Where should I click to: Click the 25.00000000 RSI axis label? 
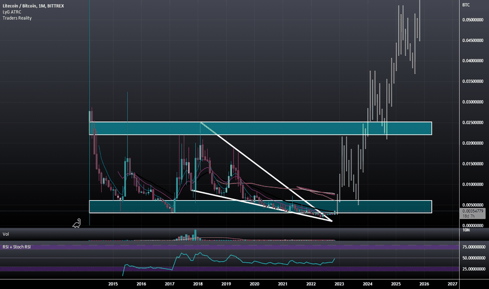point(474,269)
